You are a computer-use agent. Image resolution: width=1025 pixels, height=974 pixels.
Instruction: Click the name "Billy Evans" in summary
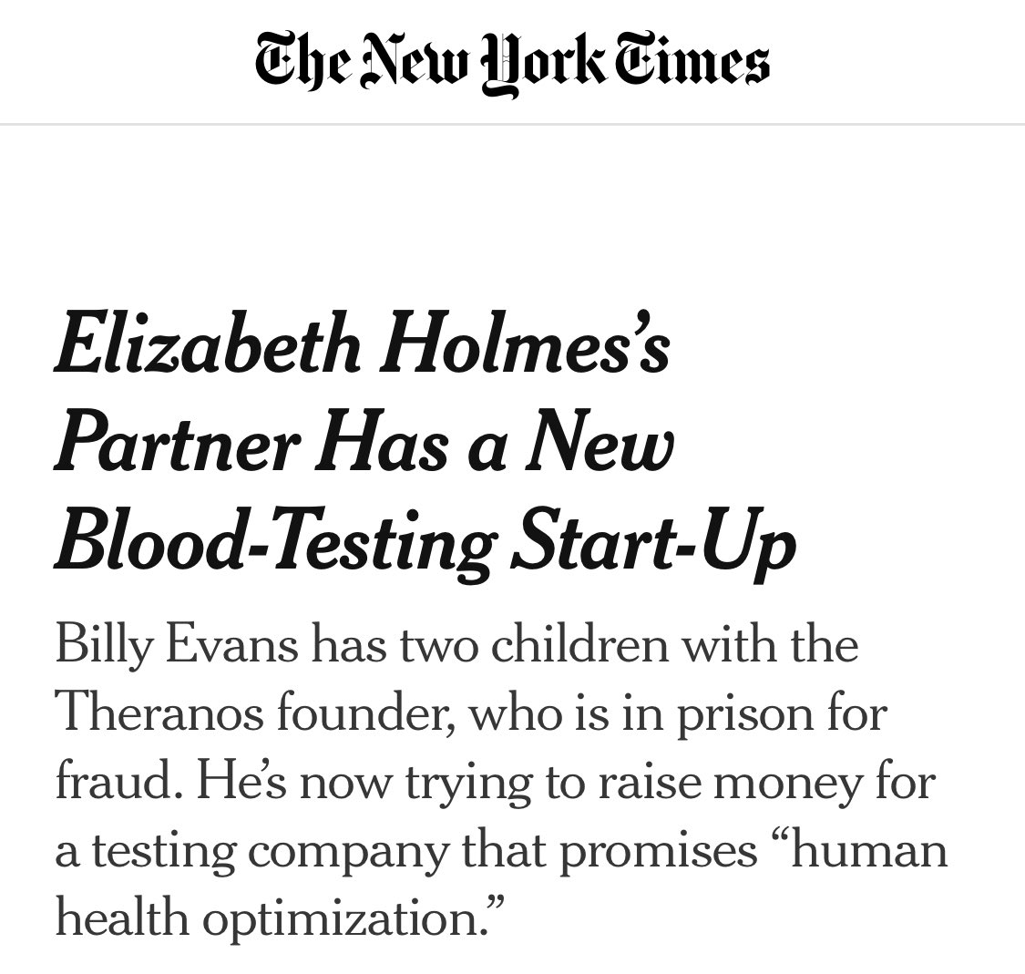tap(177, 646)
